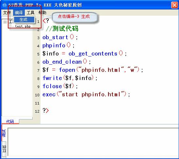
Task: Click the //测试代码 comment line
Action: [62, 28]
